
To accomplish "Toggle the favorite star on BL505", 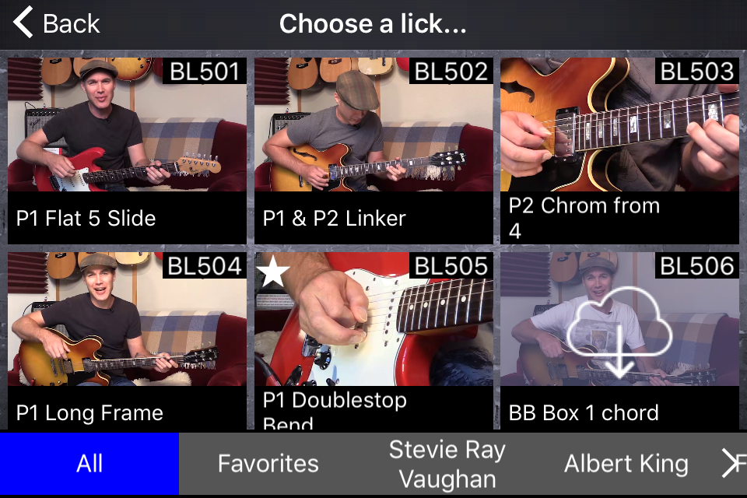I will (x=273, y=270).
